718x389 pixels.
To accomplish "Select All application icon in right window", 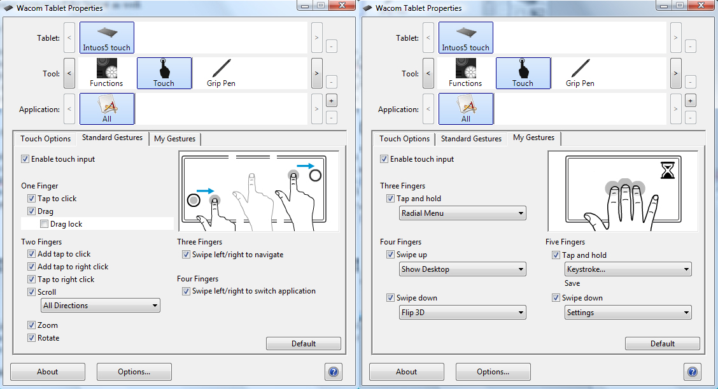I will 466,109.
